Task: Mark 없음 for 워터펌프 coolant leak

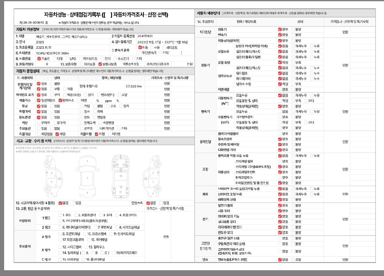Action: [x=280, y=73]
